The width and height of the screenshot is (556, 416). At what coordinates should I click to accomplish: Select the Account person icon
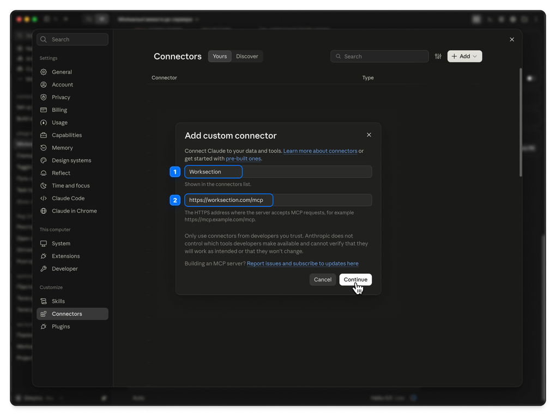(44, 85)
